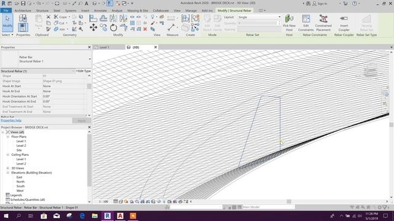Click the Hook Orientation At End value
The width and height of the screenshot is (394, 221).
pos(63,101)
